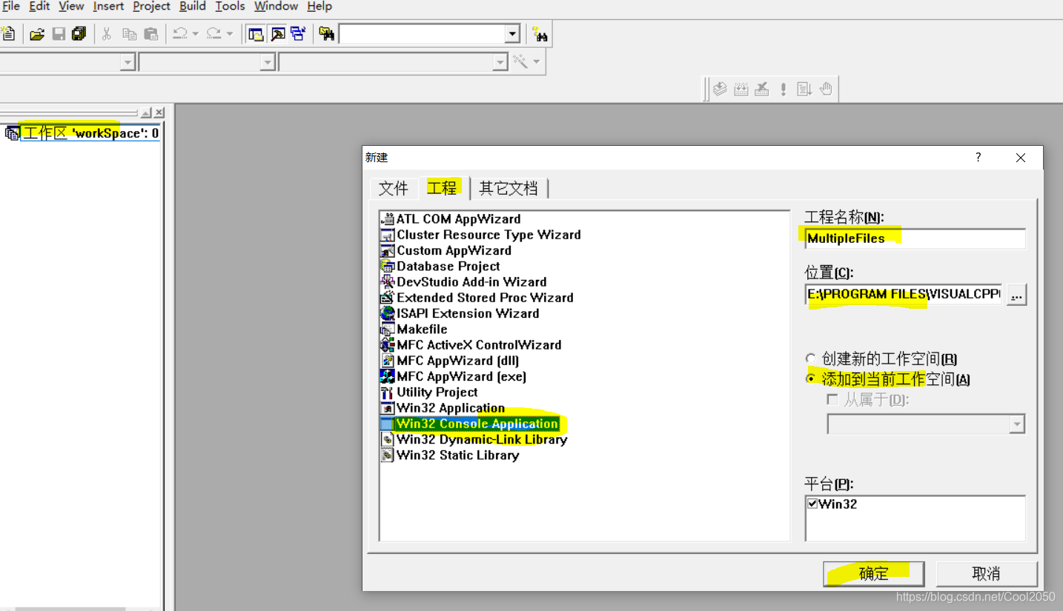Click the Cut scissors icon
This screenshot has width=1063, height=611.
point(106,34)
